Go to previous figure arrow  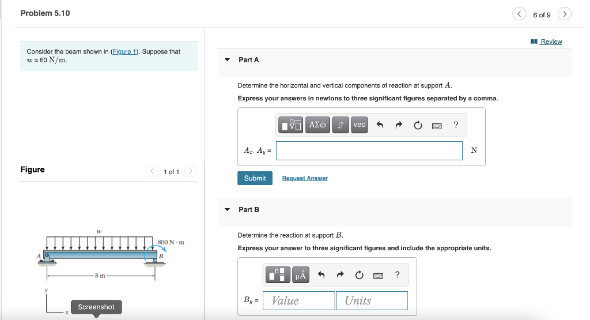[x=152, y=171]
